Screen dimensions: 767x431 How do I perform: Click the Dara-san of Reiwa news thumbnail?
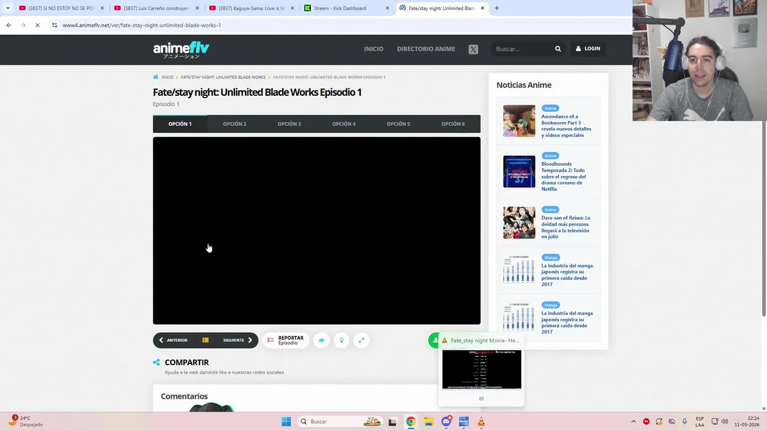(519, 223)
